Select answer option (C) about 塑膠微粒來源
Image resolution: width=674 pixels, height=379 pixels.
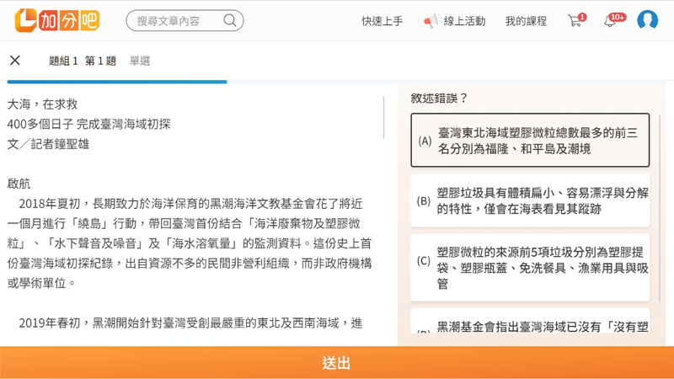pyautogui.click(x=530, y=268)
